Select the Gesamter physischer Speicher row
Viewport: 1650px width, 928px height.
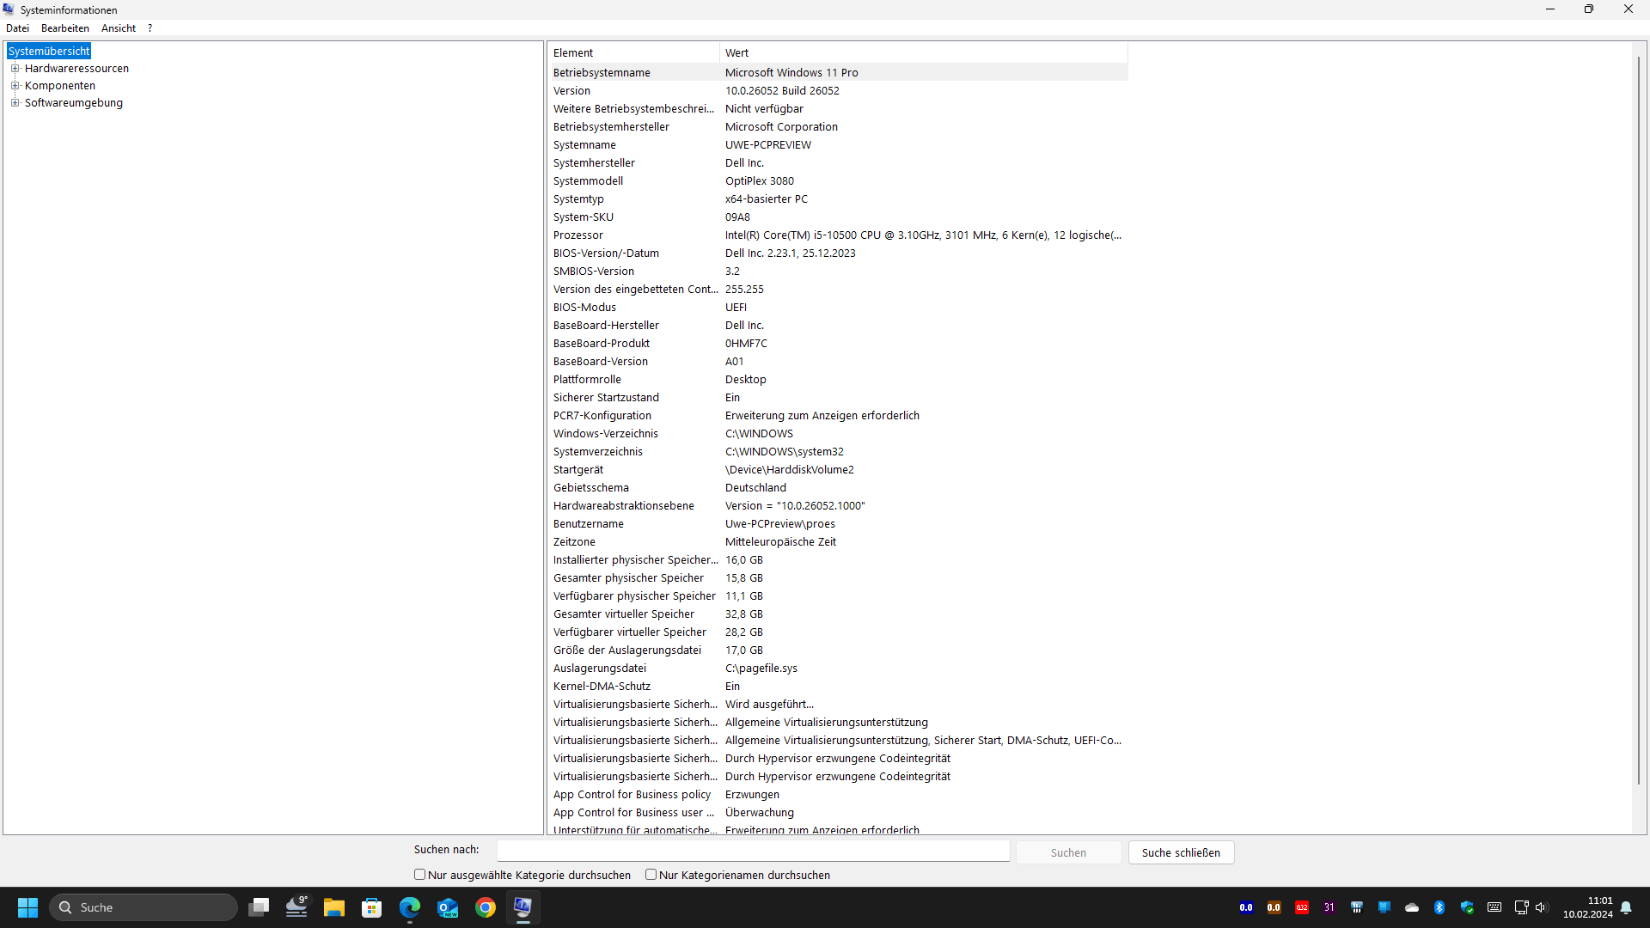tap(838, 578)
